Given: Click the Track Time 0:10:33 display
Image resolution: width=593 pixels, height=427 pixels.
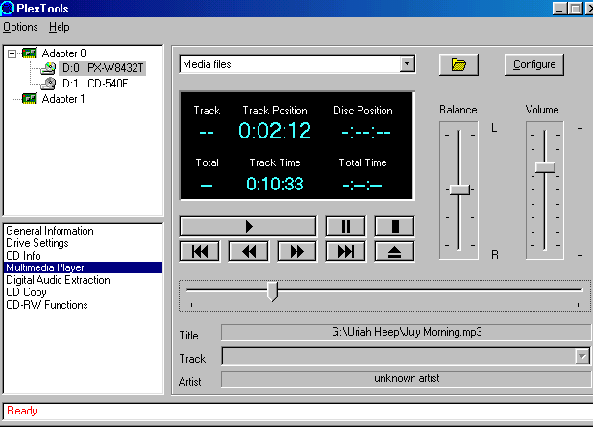Looking at the screenshot, I should point(275,184).
